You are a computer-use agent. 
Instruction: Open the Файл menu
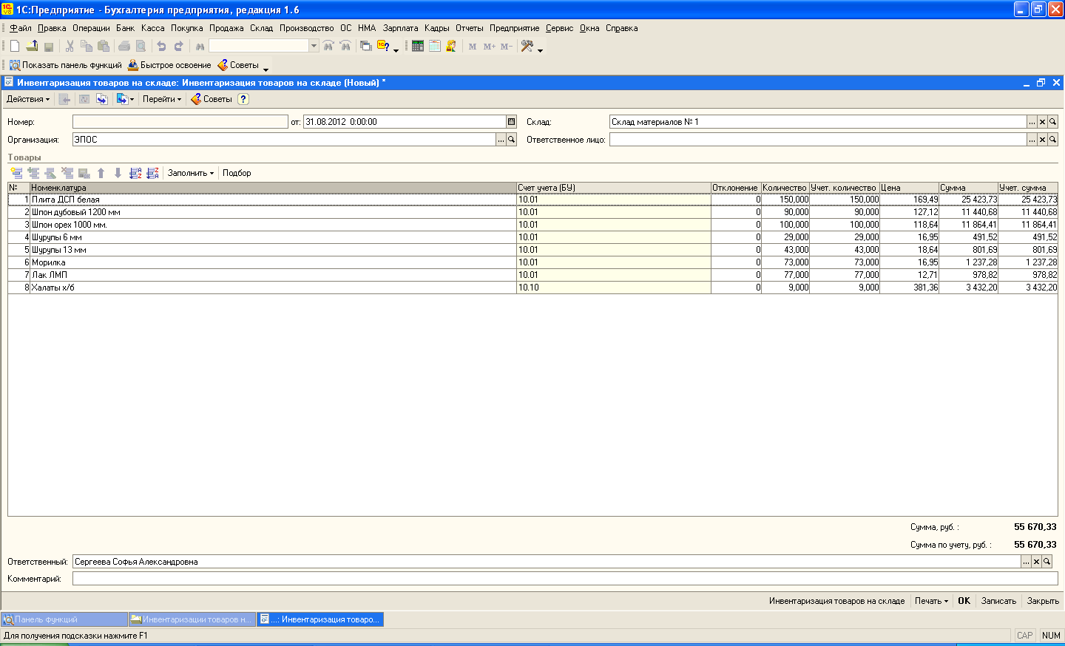pos(21,28)
